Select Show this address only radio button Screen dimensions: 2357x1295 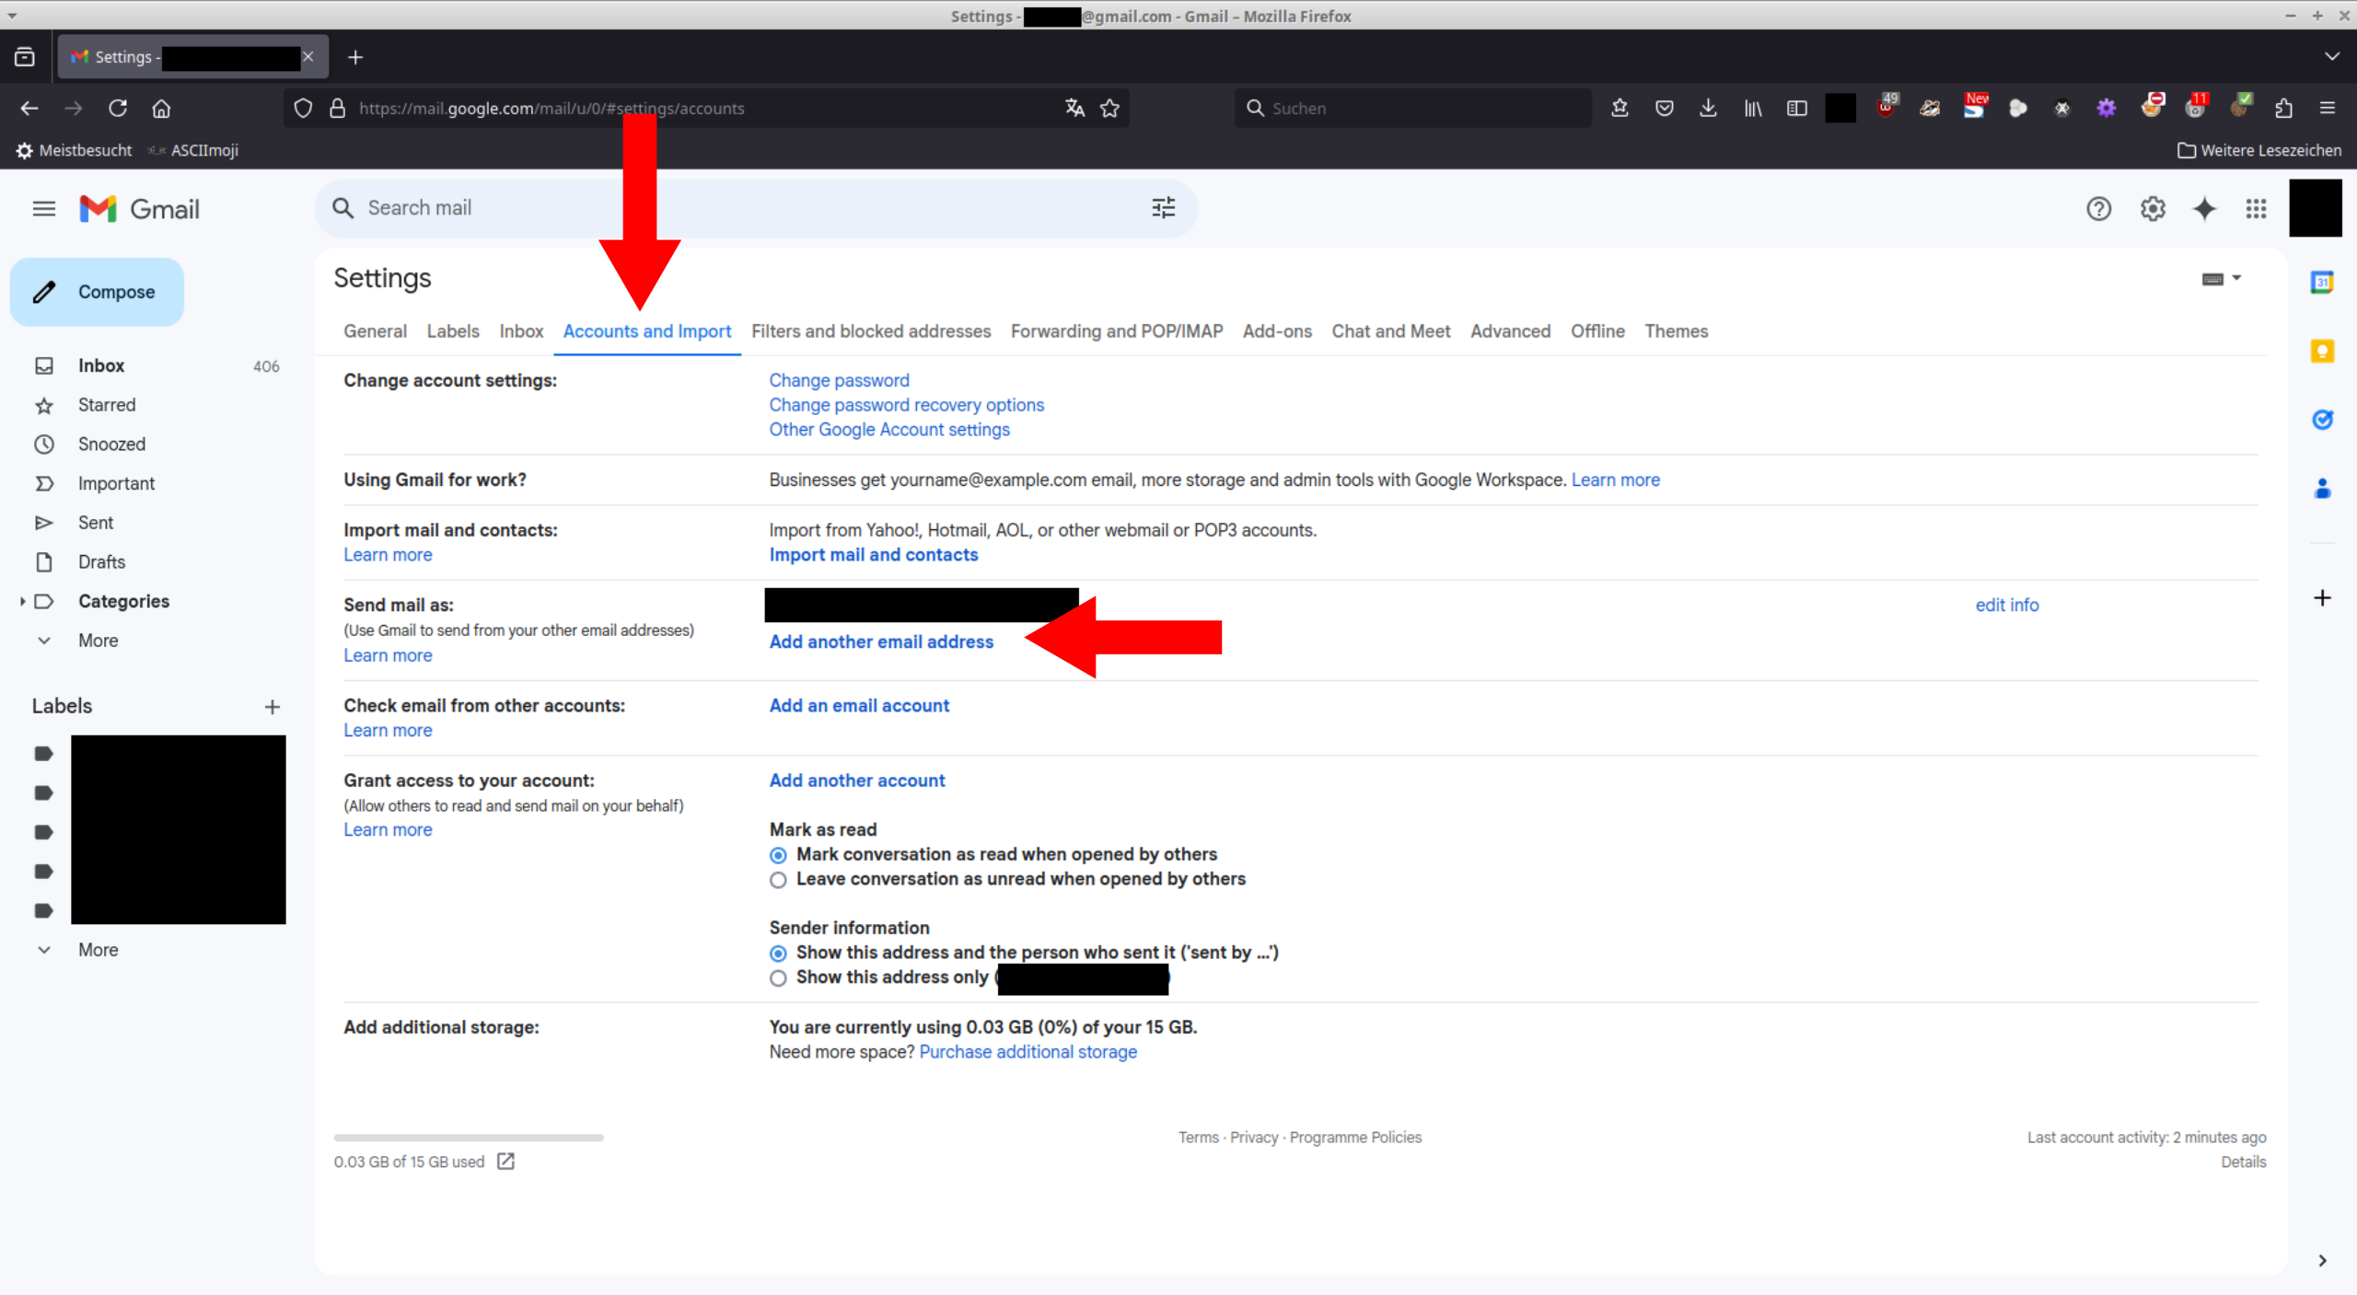click(x=778, y=977)
